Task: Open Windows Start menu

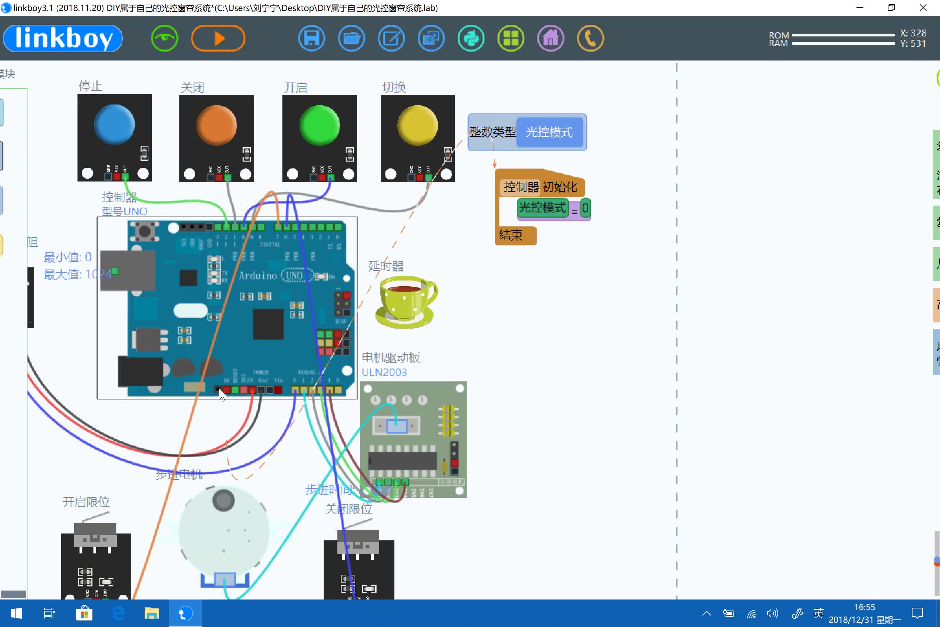Action: point(16,613)
